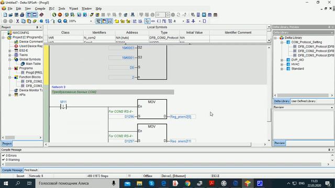Viewport: 335px width, 188px height.
Task: Toggle the third highlighted display mode button
Action: [x=110, y=21]
